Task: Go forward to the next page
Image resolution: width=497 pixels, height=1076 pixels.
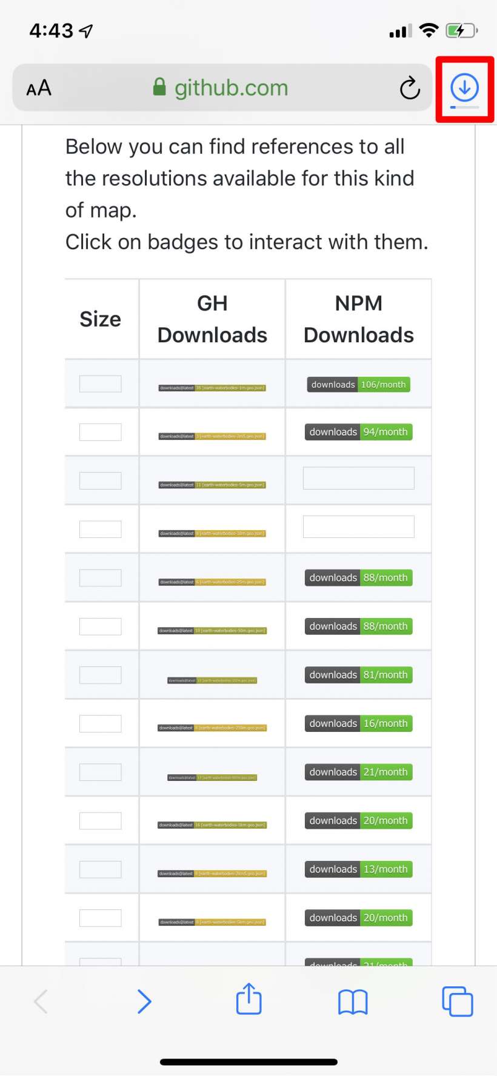Action: [144, 1001]
